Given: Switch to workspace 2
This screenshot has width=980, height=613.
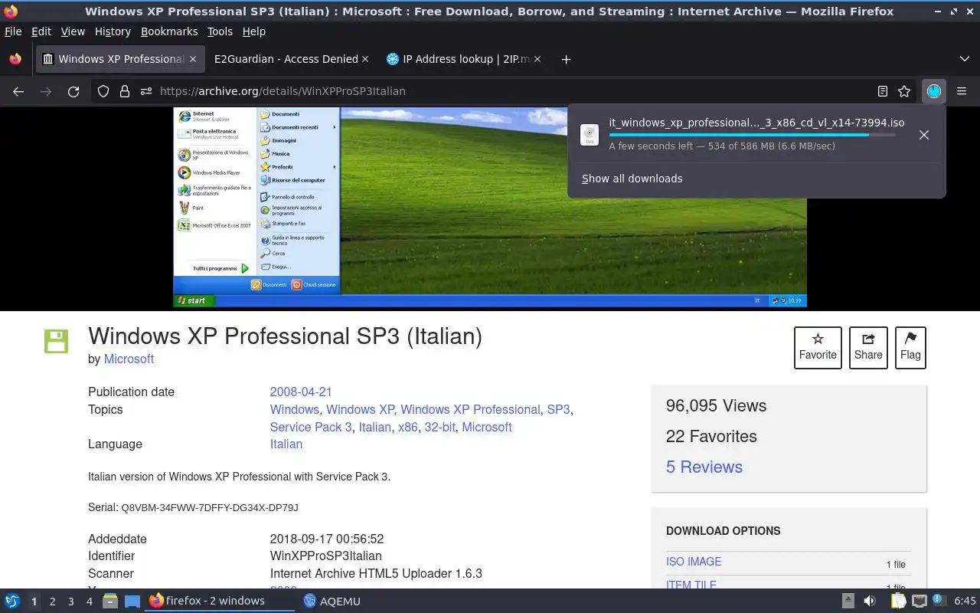Looking at the screenshot, I should click(x=52, y=602).
